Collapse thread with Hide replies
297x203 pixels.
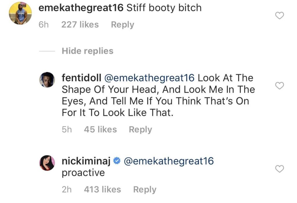(x=87, y=51)
